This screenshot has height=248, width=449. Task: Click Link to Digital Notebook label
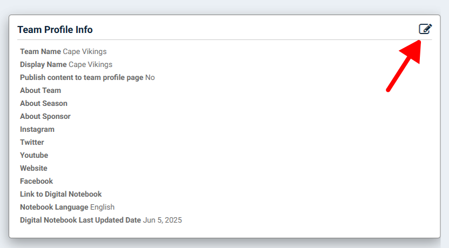[x=60, y=194]
